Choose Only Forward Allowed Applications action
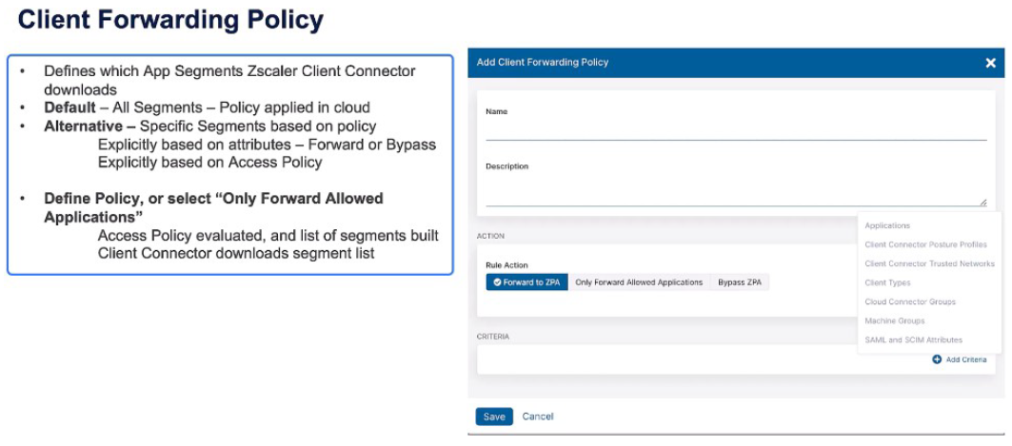 pyautogui.click(x=639, y=282)
